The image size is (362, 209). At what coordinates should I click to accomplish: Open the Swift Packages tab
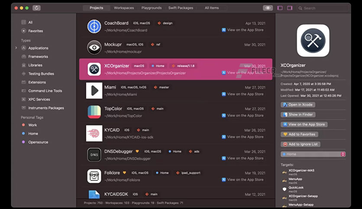(x=181, y=8)
